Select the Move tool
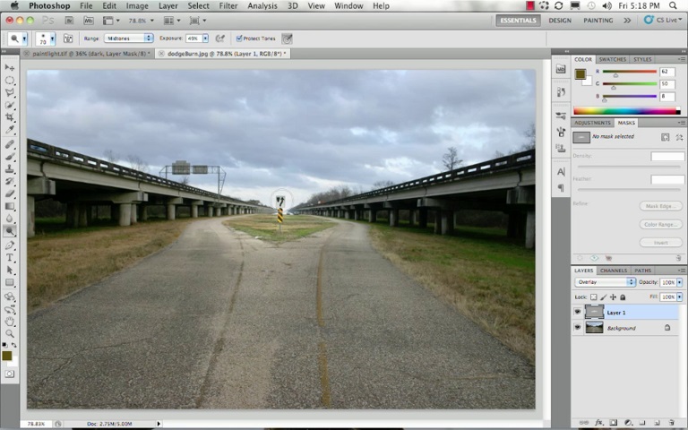Screen dimensions: 688x430 point(10,67)
